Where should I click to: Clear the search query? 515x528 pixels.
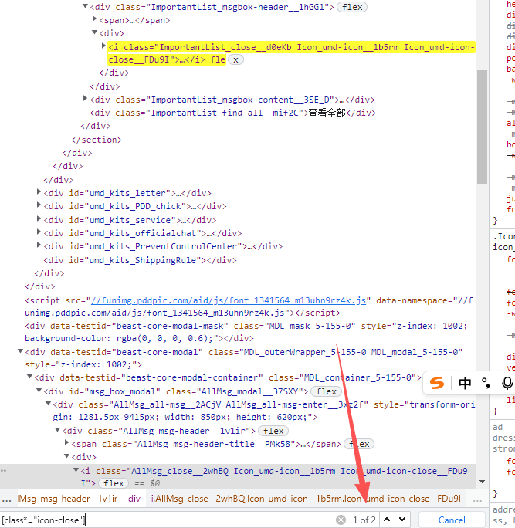pyautogui.click(x=341, y=520)
